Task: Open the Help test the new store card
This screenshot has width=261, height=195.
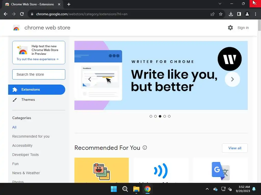Action: pyautogui.click(x=39, y=53)
